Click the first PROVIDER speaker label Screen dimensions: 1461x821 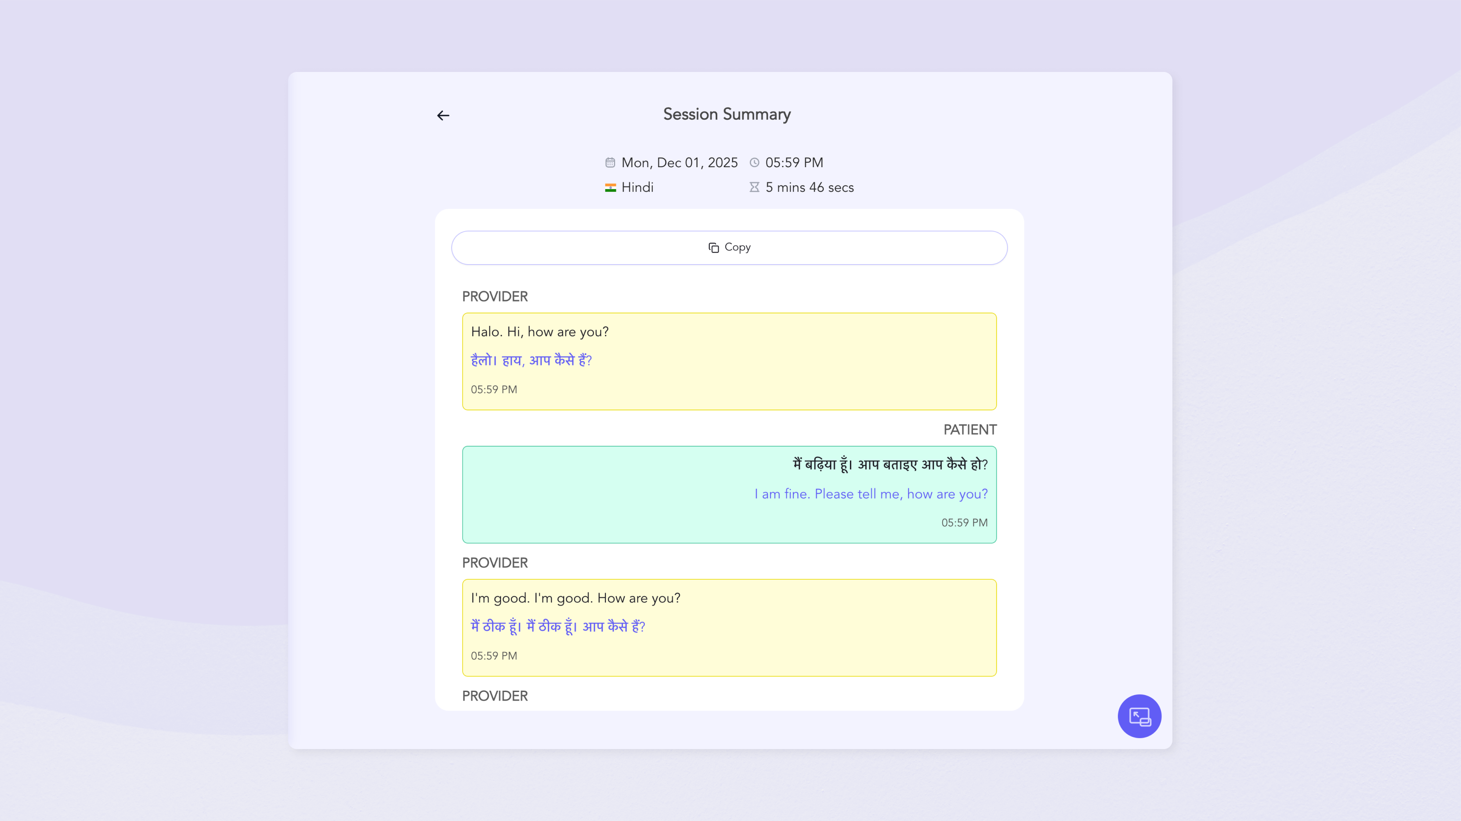495,297
